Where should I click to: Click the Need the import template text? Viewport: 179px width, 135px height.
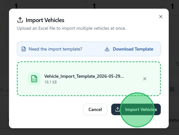pyautogui.click(x=55, y=49)
